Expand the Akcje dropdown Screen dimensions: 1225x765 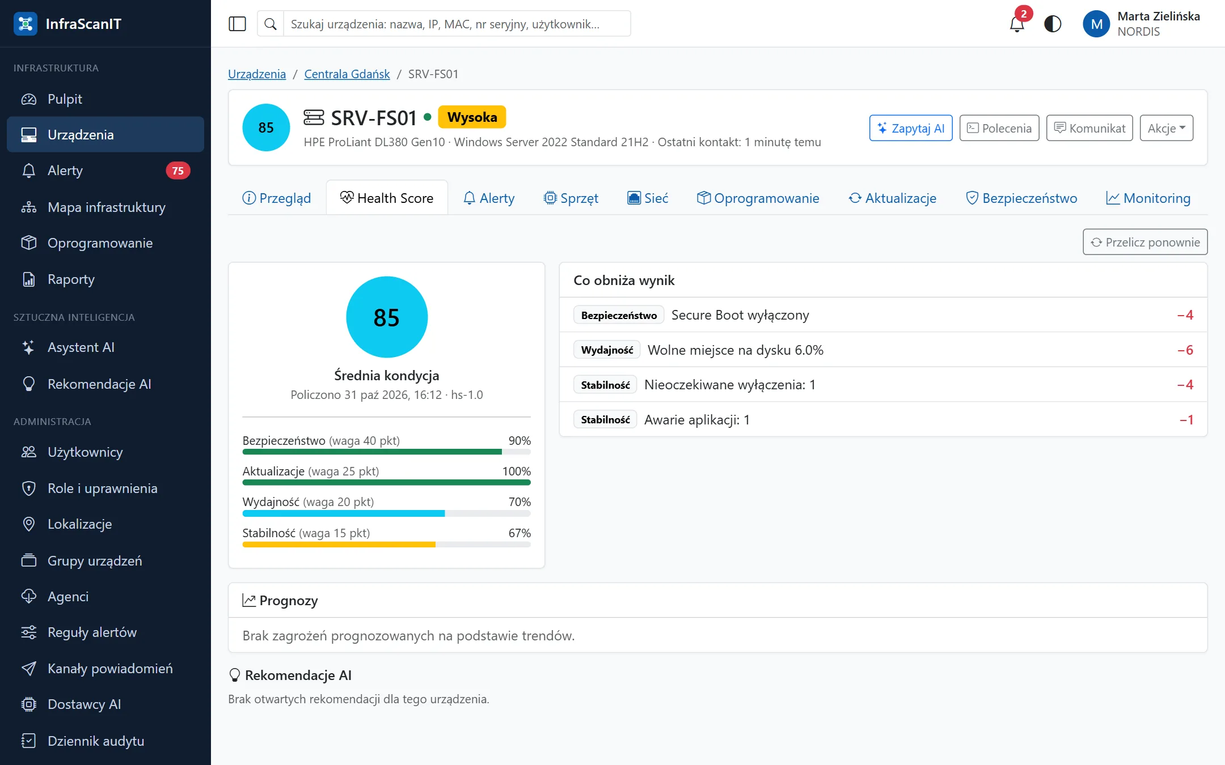point(1166,128)
